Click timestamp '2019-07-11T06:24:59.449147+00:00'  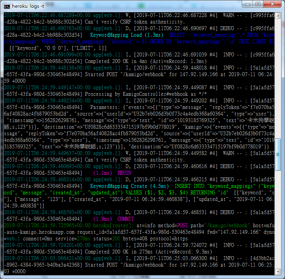47,88
